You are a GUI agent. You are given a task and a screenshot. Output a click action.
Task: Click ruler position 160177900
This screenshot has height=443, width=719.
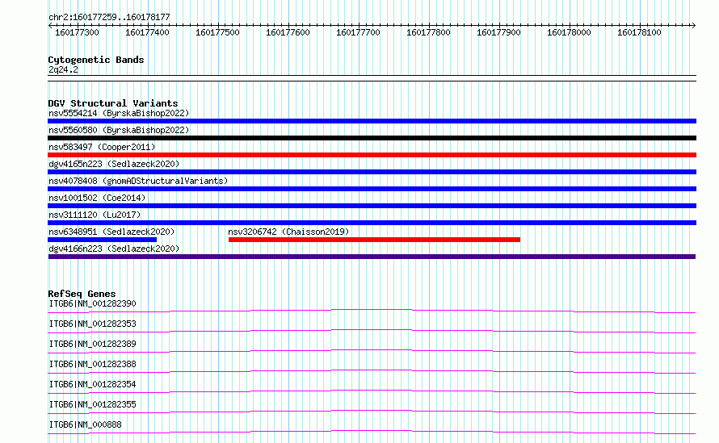[x=499, y=32]
